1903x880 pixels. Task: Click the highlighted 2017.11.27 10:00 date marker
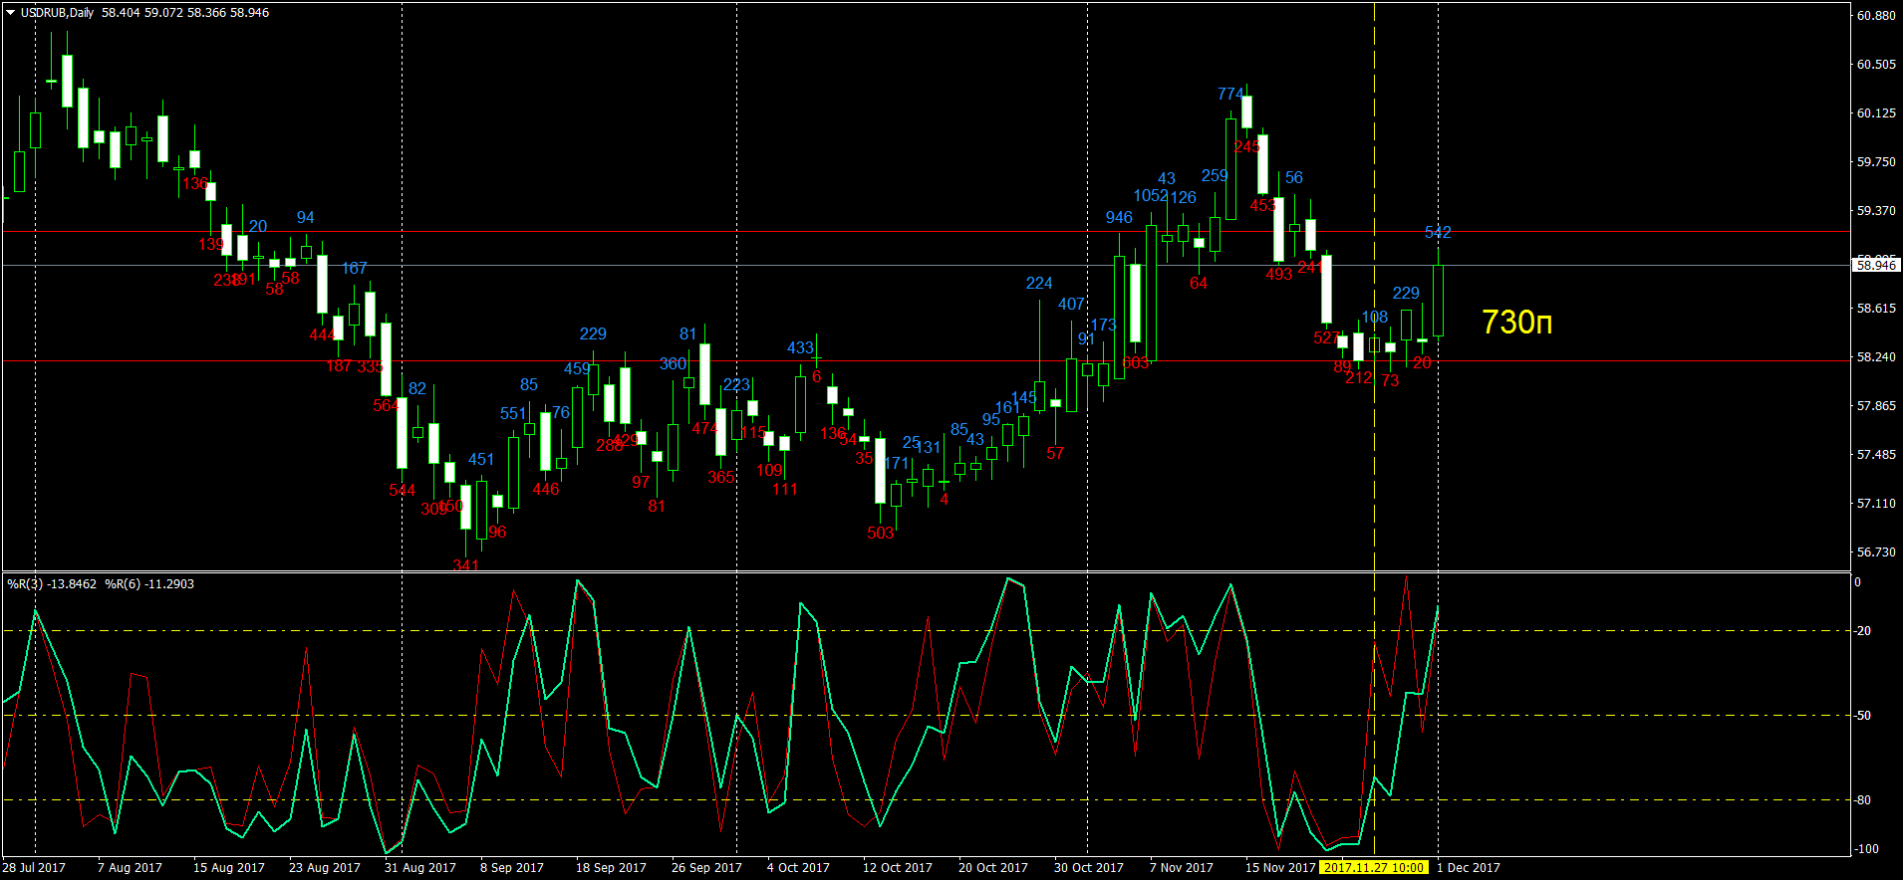click(1374, 868)
